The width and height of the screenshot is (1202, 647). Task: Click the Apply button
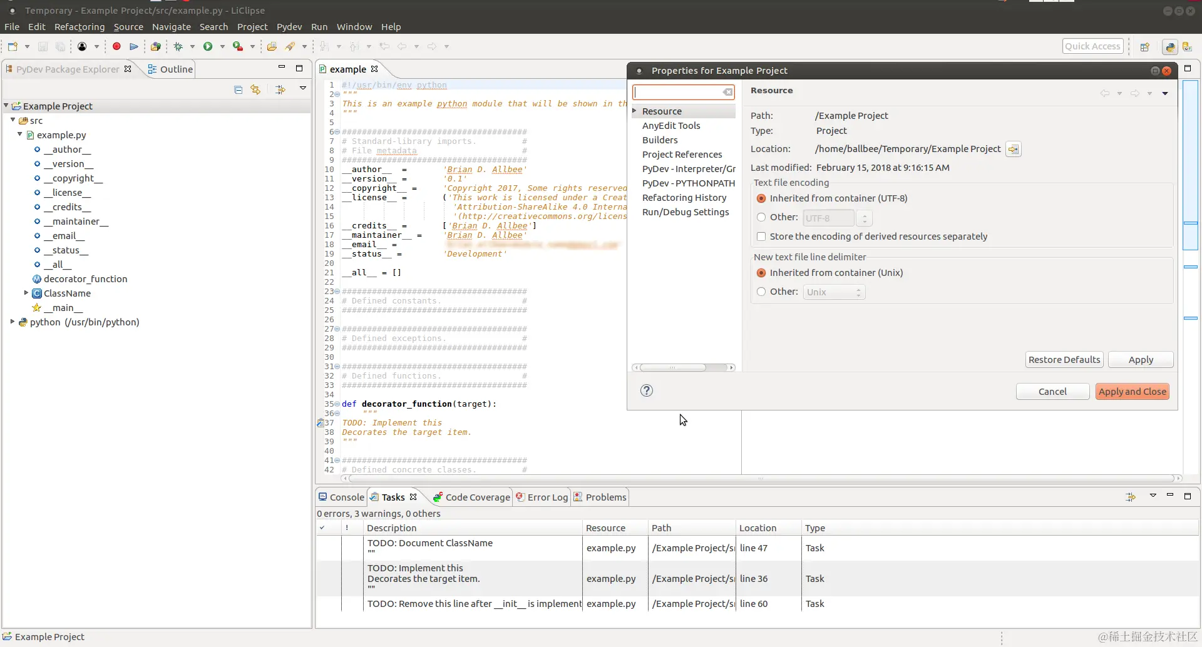click(x=1141, y=360)
